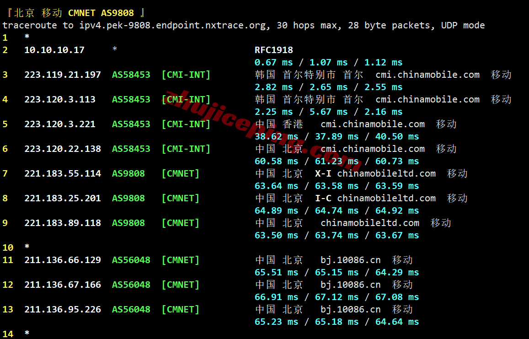Image resolution: width=529 pixels, height=339 pixels.
Task: Select the AS58453 label on hop 4
Action: [131, 99]
